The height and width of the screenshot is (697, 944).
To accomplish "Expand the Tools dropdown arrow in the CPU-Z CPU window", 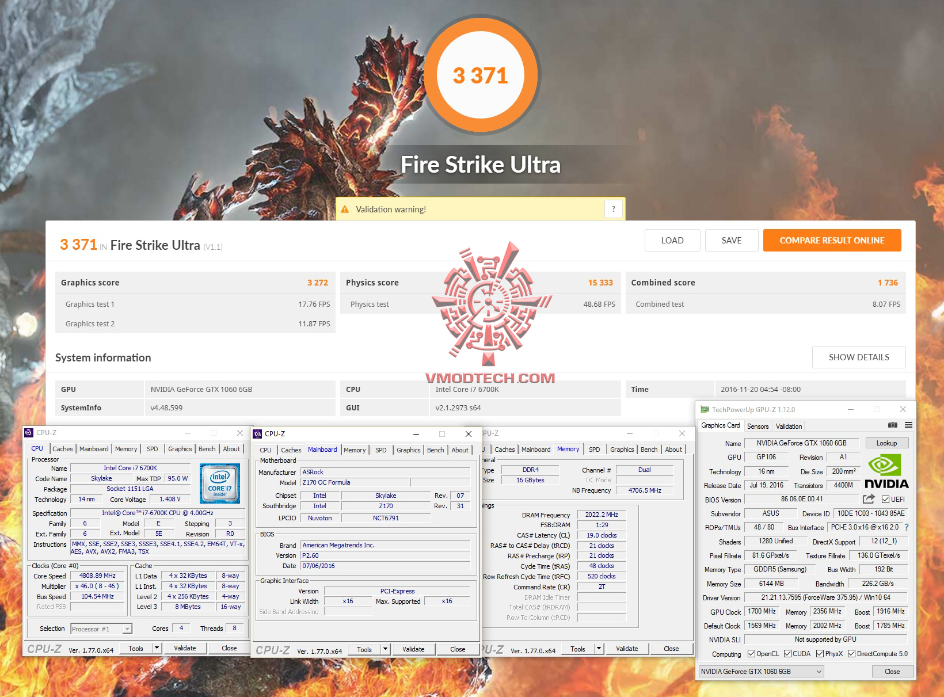I will point(156,648).
